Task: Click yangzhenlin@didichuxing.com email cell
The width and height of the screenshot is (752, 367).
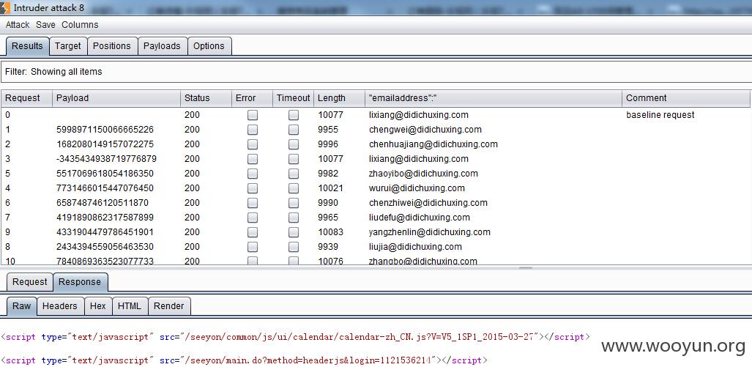Action: click(x=429, y=232)
